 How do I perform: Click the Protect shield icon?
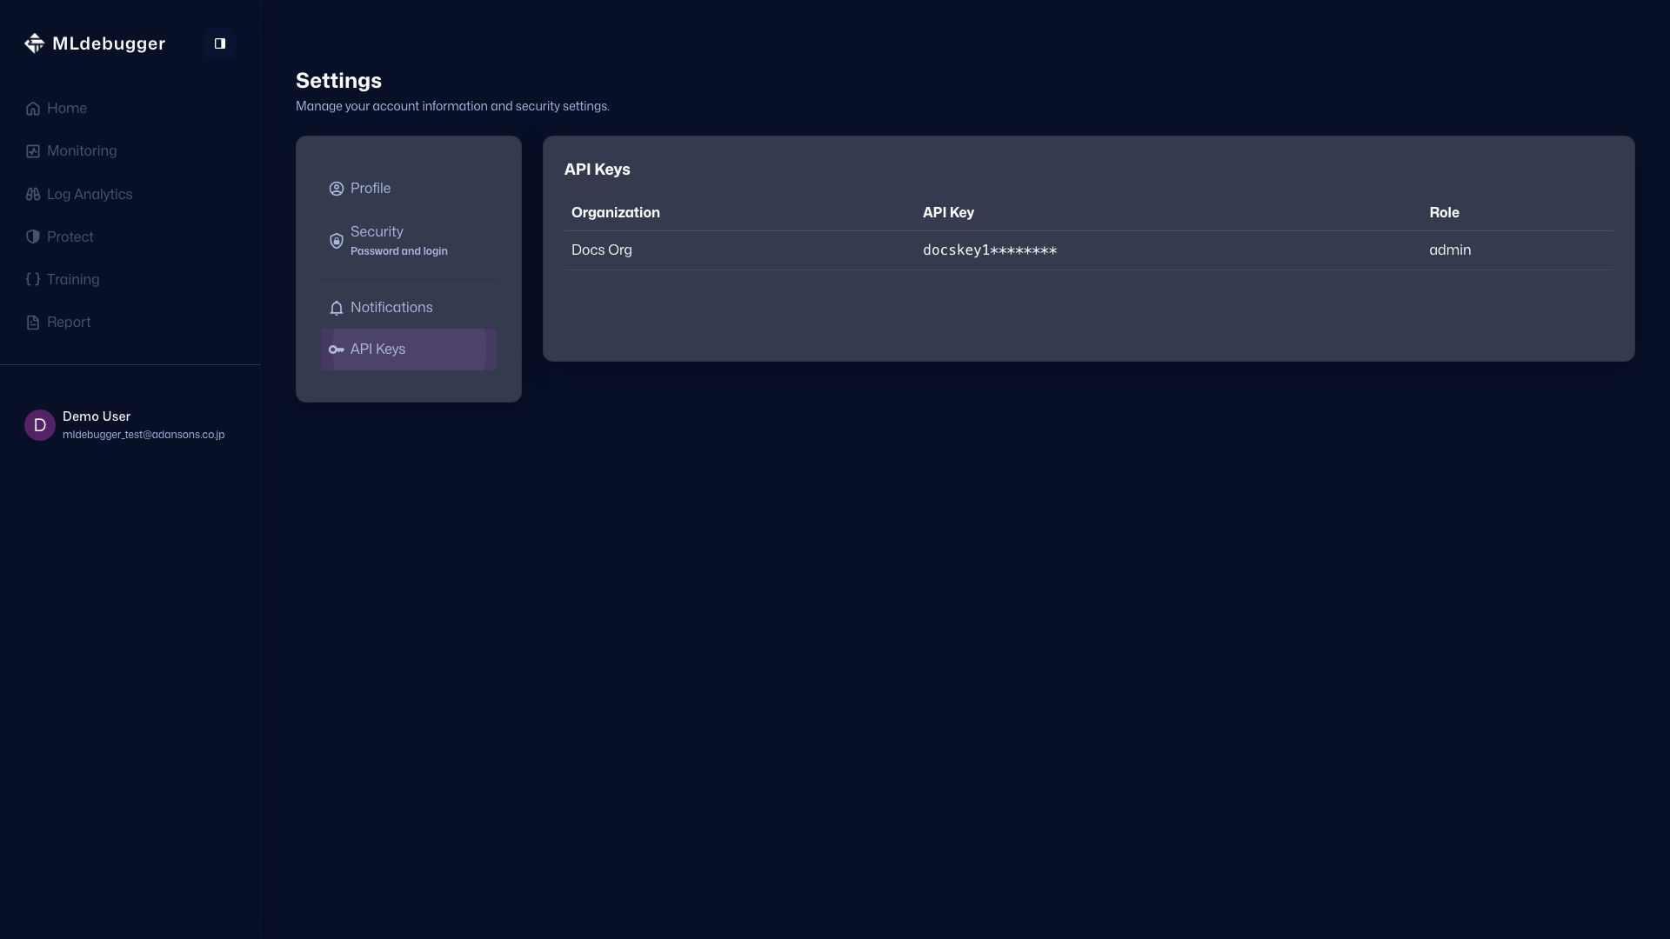pyautogui.click(x=33, y=237)
